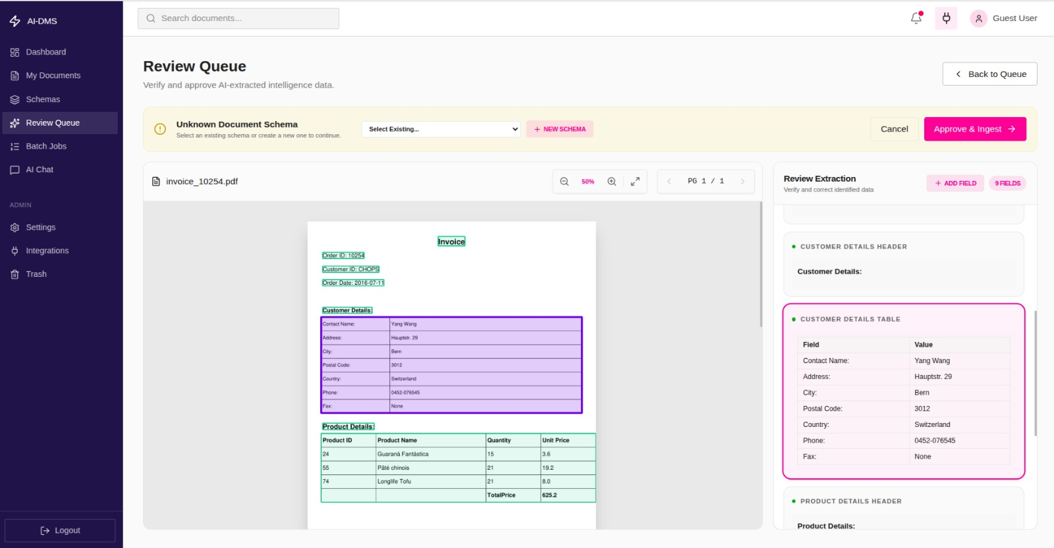The image size is (1054, 548).
Task: Go to previous PDF page arrow
Action: click(x=669, y=182)
